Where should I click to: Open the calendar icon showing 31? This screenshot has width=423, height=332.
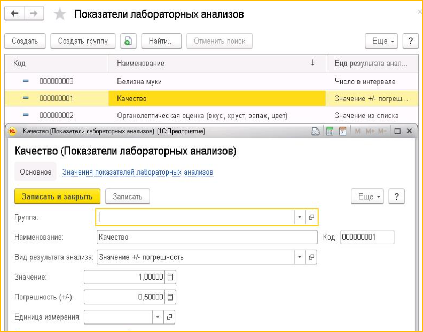[x=342, y=131]
